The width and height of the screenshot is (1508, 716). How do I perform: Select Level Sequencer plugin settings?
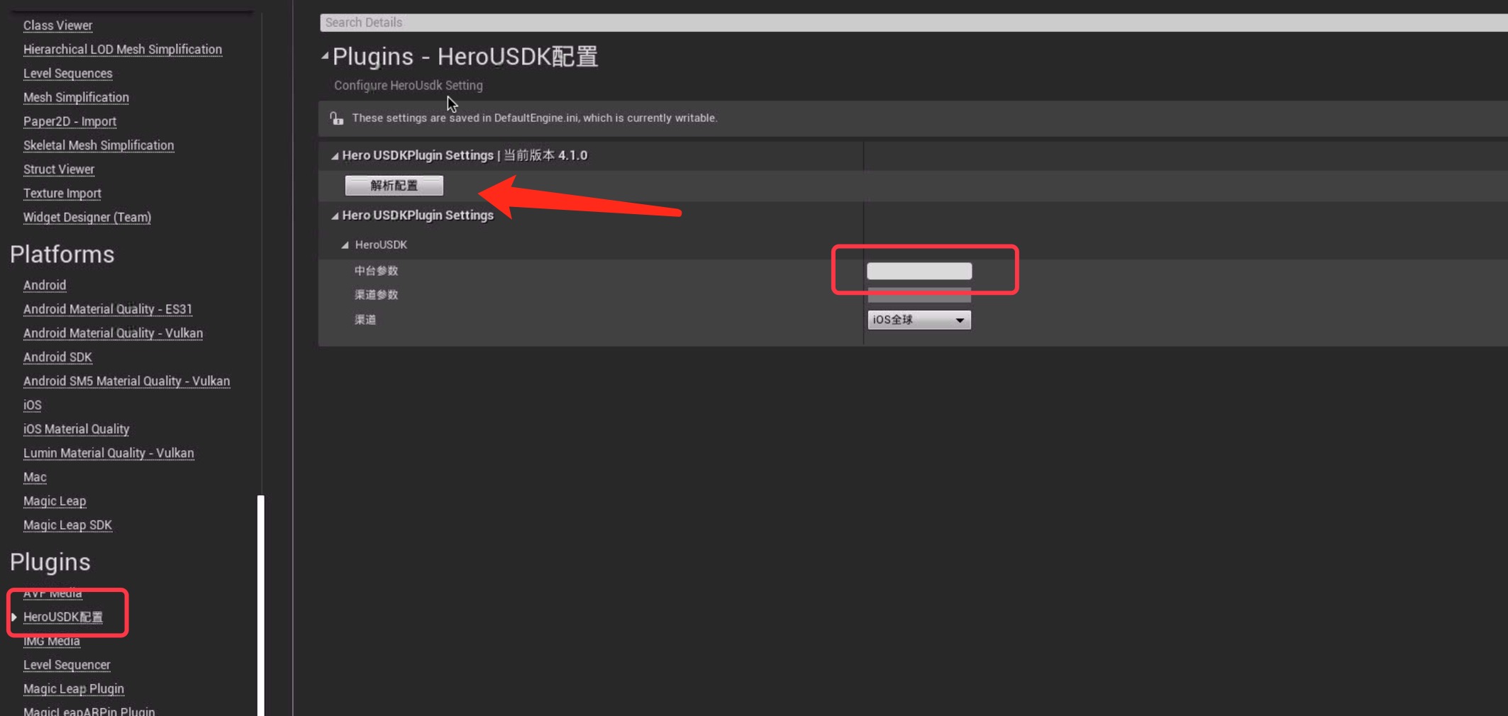tap(67, 665)
